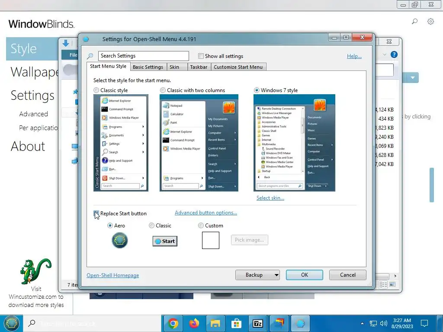Click the search magnifier icon in Open-Shell settings
Screen dimensions: 443x332
pyautogui.click(x=90, y=56)
